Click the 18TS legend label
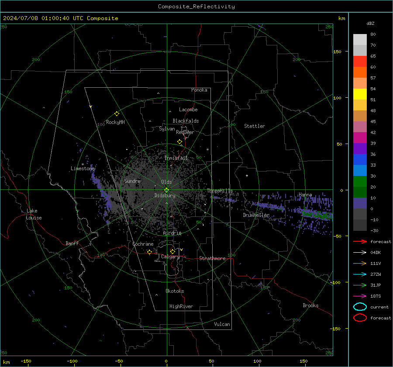 [x=376, y=296]
